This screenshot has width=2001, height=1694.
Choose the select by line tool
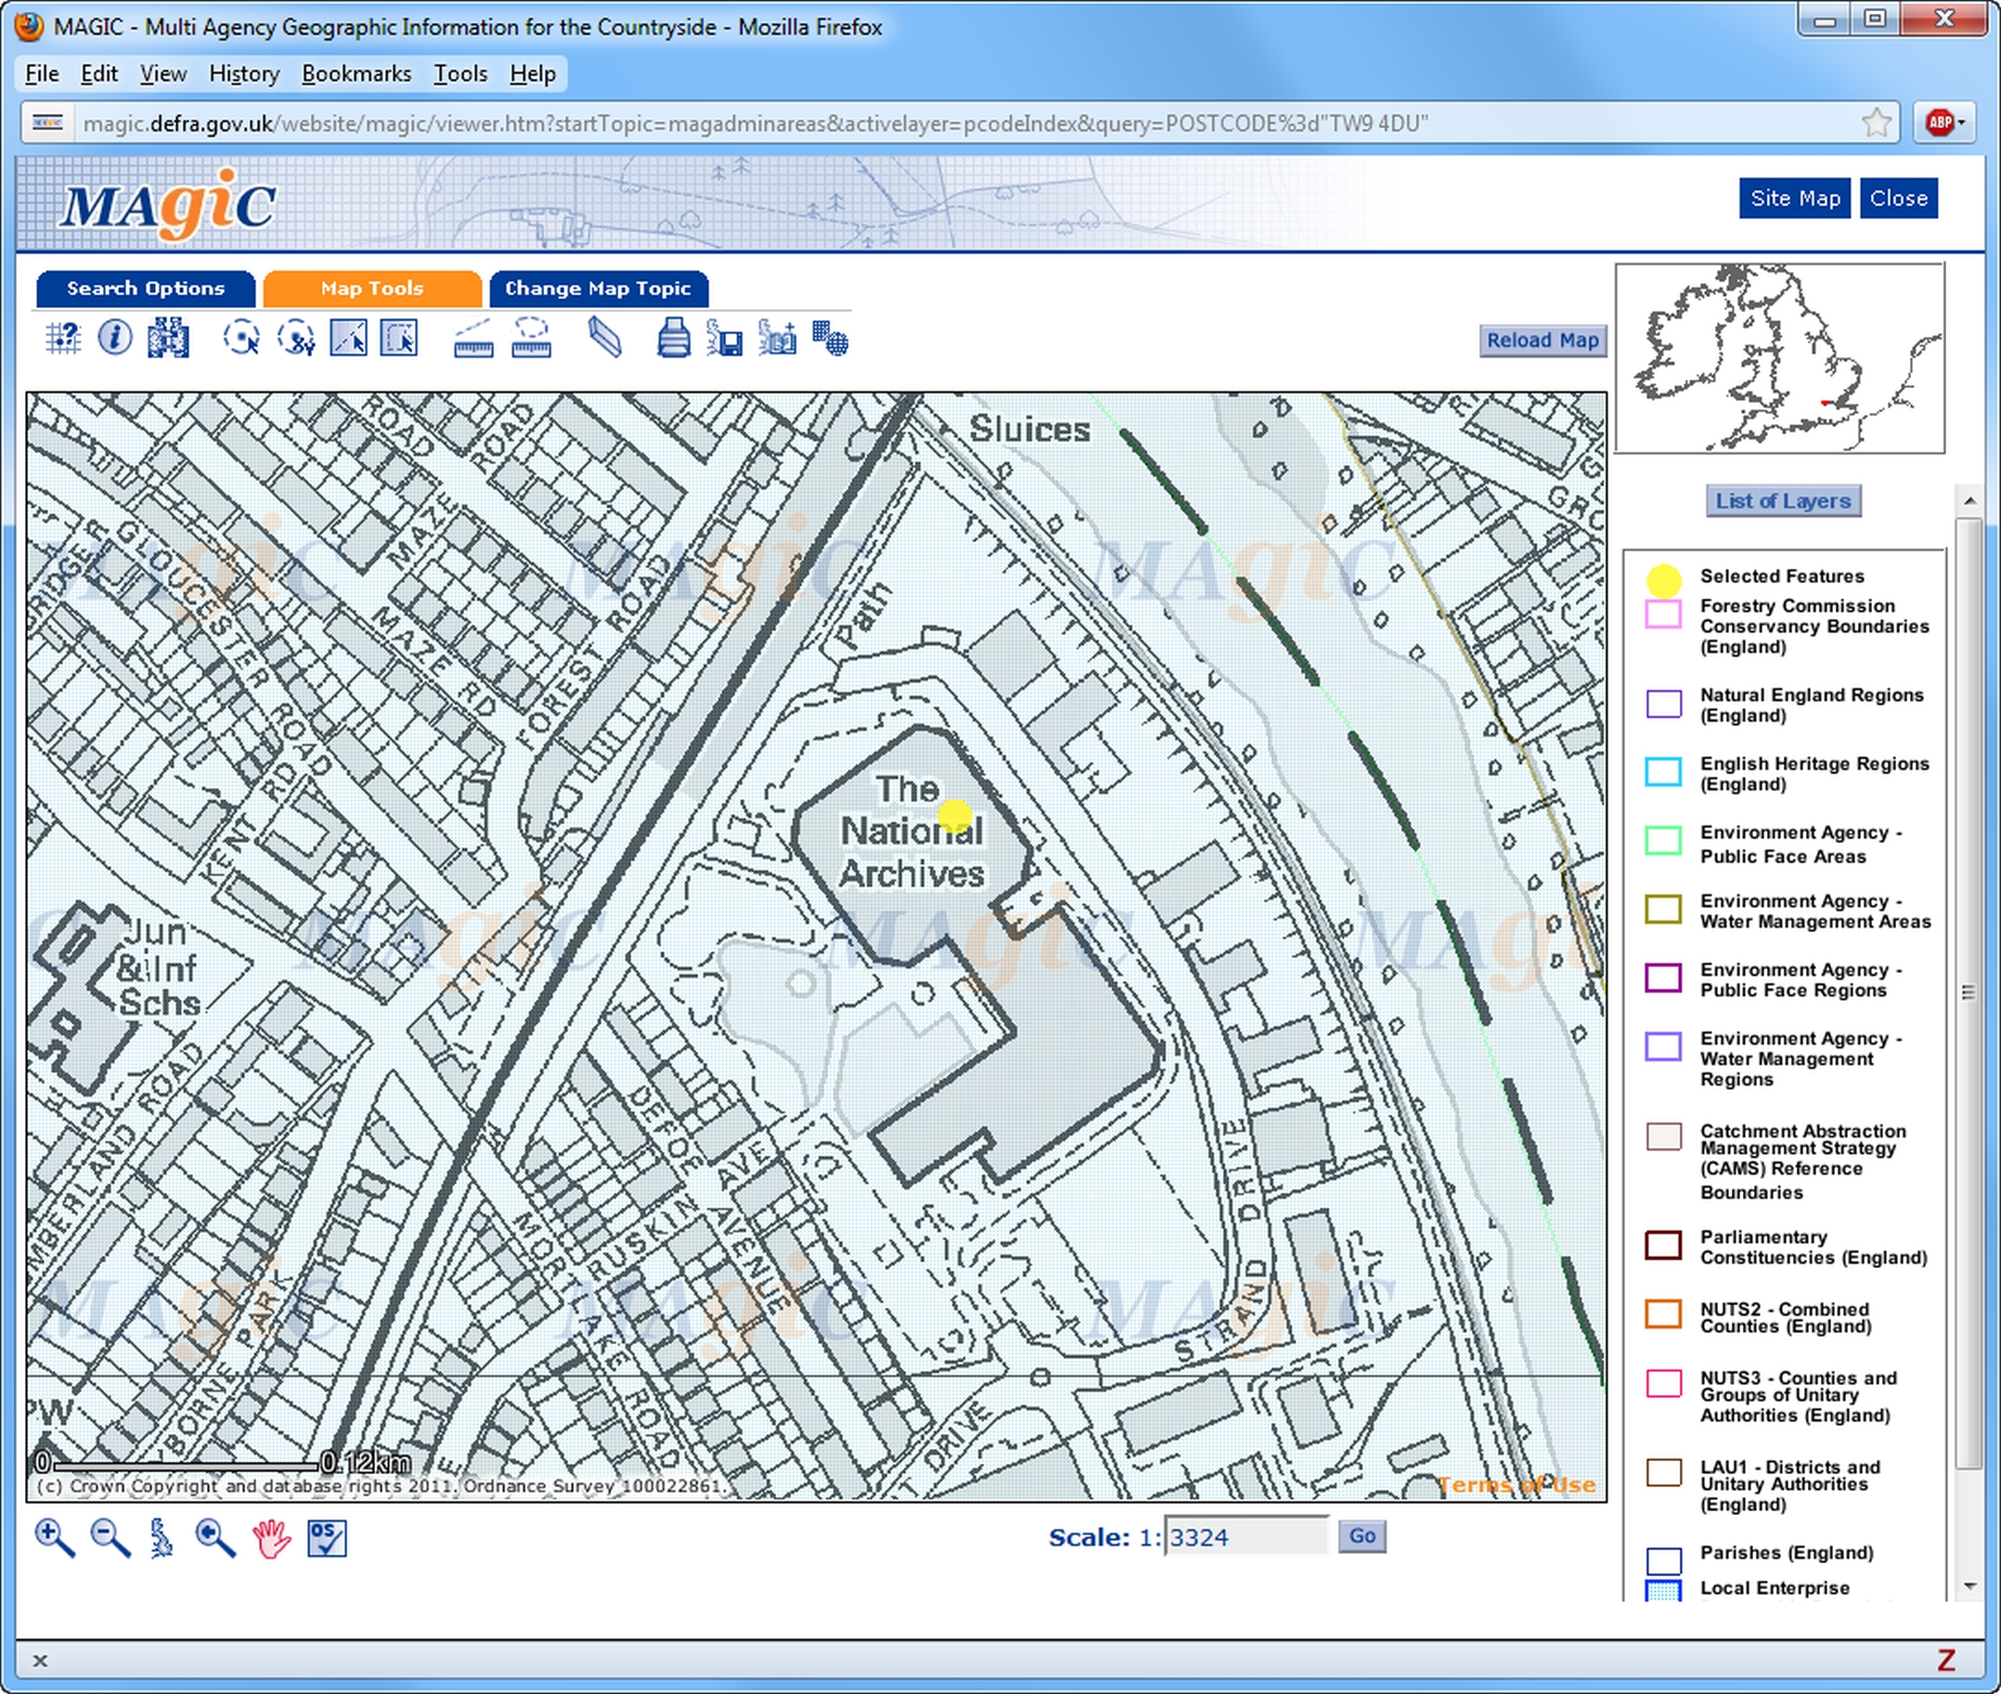point(348,339)
